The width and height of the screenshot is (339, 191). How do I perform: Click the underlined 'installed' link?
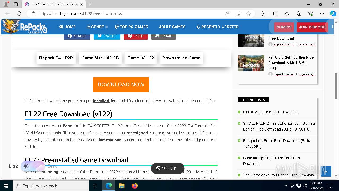(x=101, y=101)
